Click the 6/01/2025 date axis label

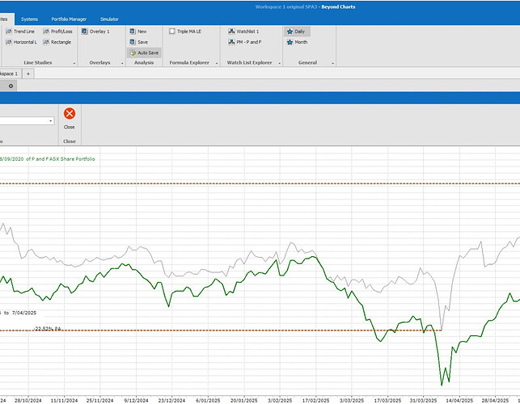[x=208, y=400]
